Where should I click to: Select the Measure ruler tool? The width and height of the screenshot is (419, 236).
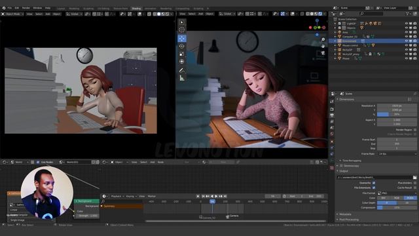tap(182, 78)
